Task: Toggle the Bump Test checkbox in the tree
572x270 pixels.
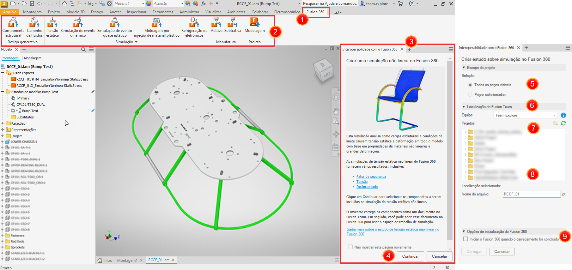Action: 13,111
